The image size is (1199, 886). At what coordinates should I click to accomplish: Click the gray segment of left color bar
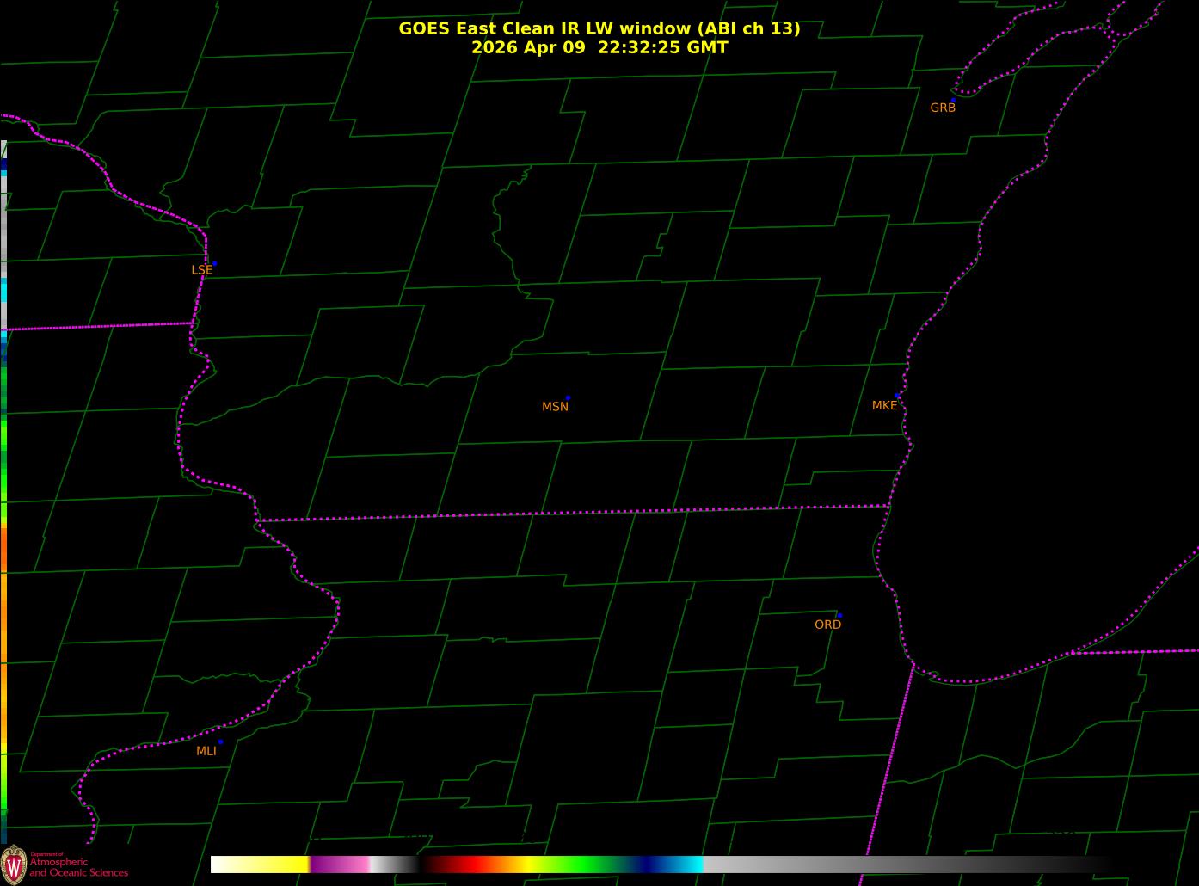click(x=3, y=225)
